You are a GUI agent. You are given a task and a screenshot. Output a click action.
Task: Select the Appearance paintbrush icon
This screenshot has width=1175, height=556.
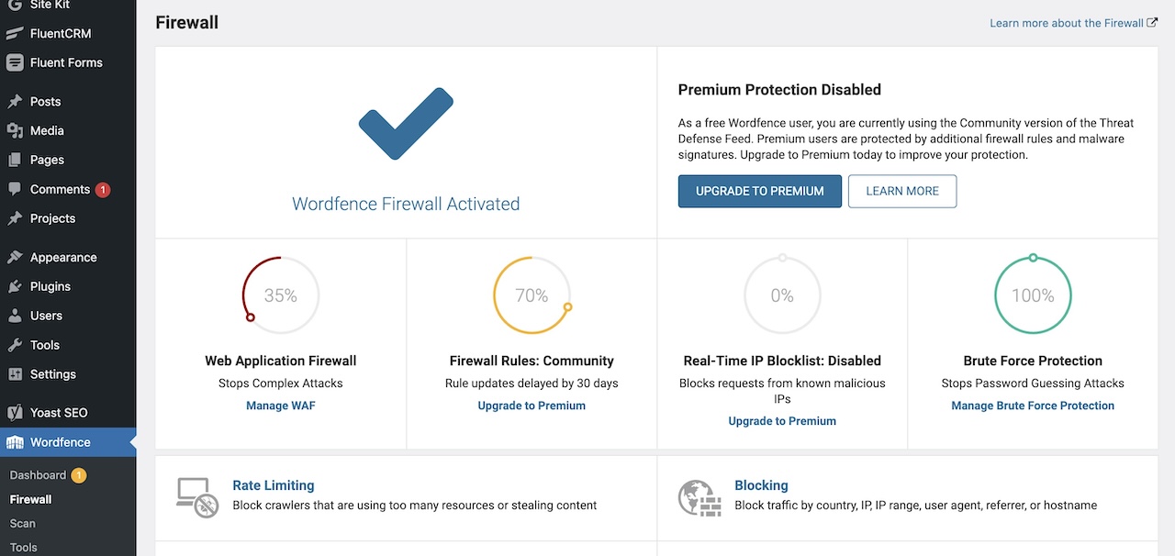pyautogui.click(x=15, y=257)
